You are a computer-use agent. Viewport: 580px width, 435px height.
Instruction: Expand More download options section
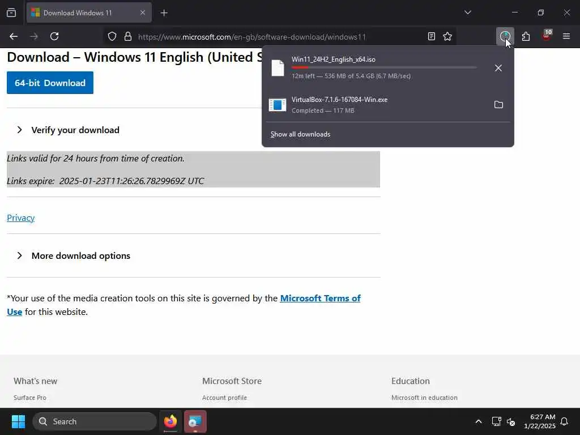tap(80, 255)
